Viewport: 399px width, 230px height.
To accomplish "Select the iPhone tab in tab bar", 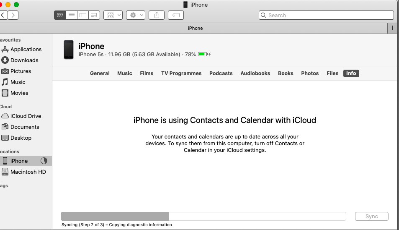I will pos(195,28).
